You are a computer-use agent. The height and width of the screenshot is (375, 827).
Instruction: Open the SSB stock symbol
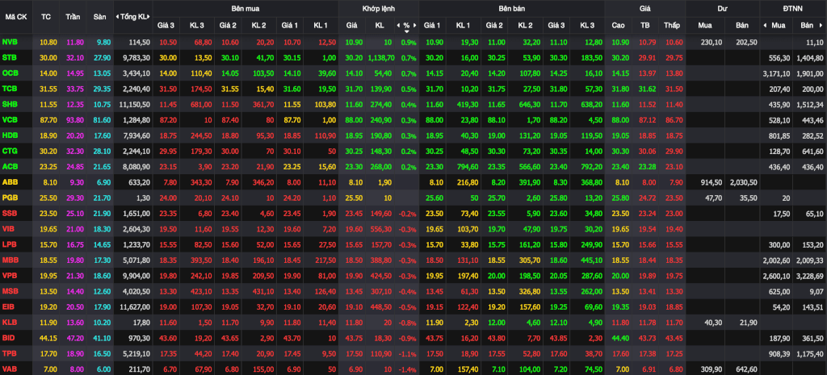(x=10, y=215)
